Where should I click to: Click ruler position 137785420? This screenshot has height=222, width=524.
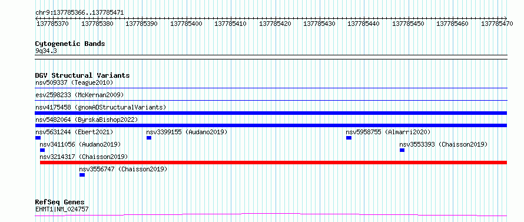pyautogui.click(x=275, y=24)
